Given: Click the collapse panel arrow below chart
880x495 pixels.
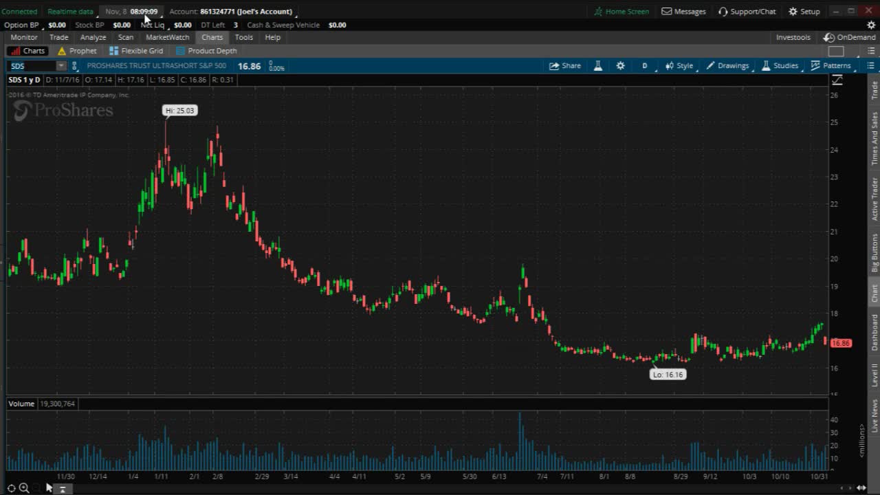Looking at the screenshot, I should 62,489.
